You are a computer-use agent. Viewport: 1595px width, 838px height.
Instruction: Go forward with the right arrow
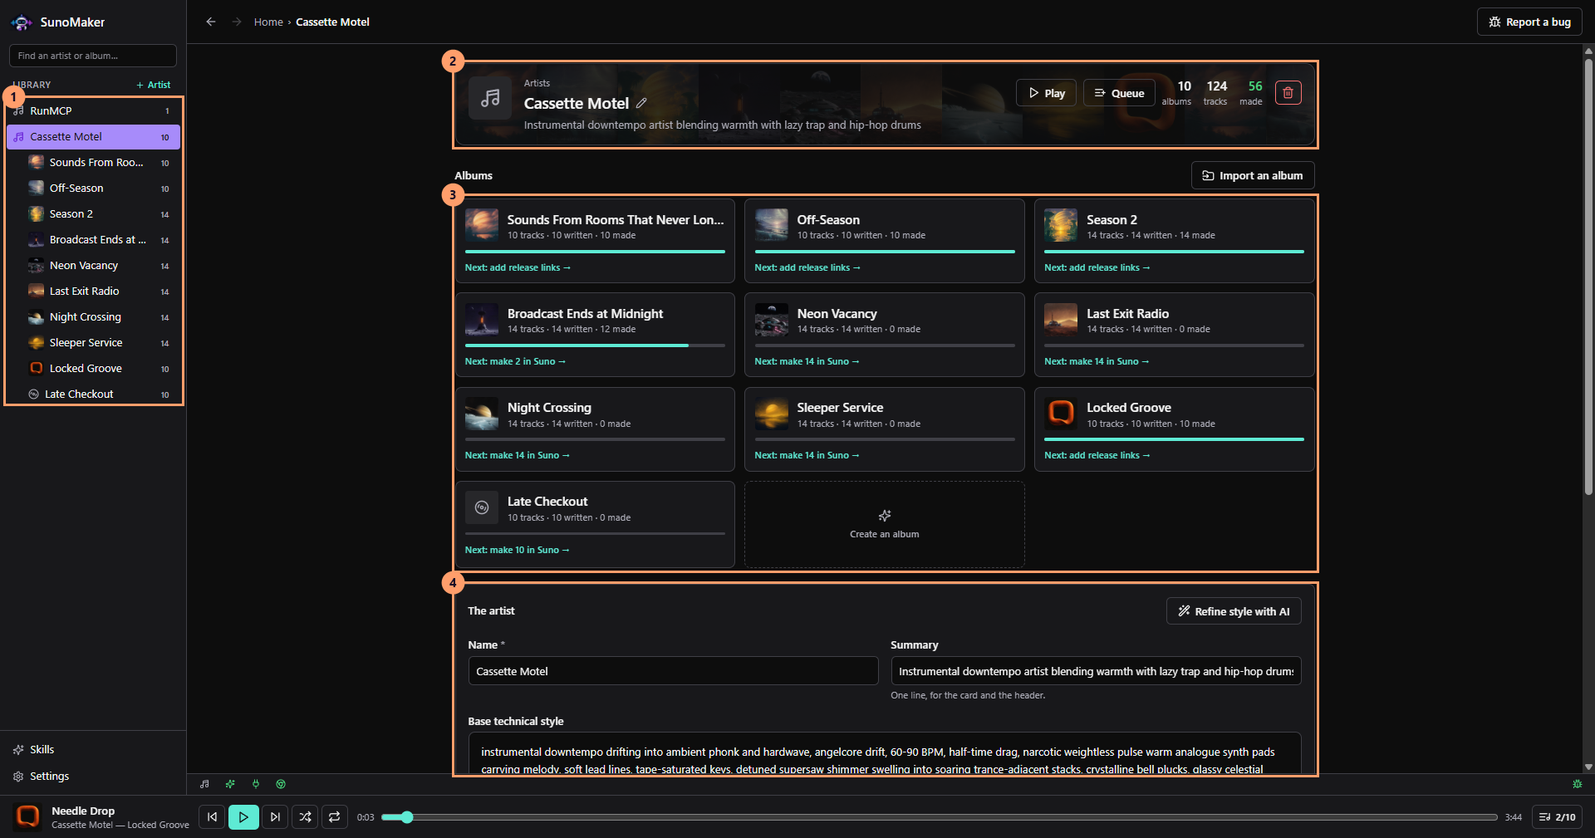pyautogui.click(x=237, y=22)
